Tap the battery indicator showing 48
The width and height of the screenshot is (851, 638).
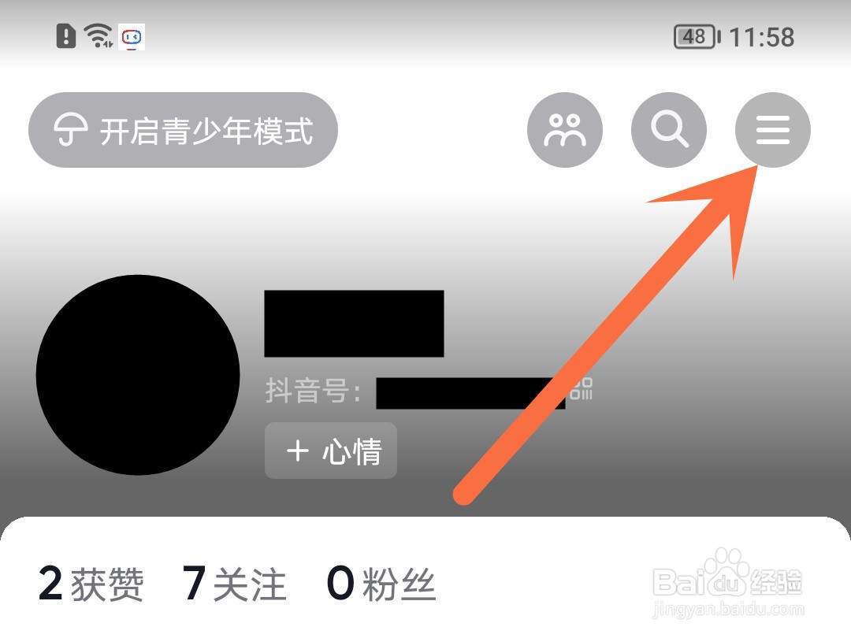tap(697, 37)
